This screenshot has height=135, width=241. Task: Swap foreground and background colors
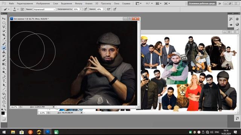pyautogui.click(x=5, y=109)
